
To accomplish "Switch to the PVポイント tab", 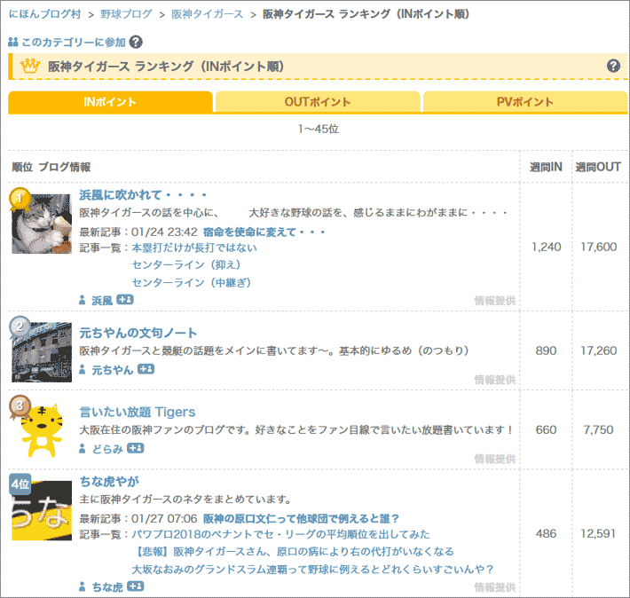I will coord(524,102).
